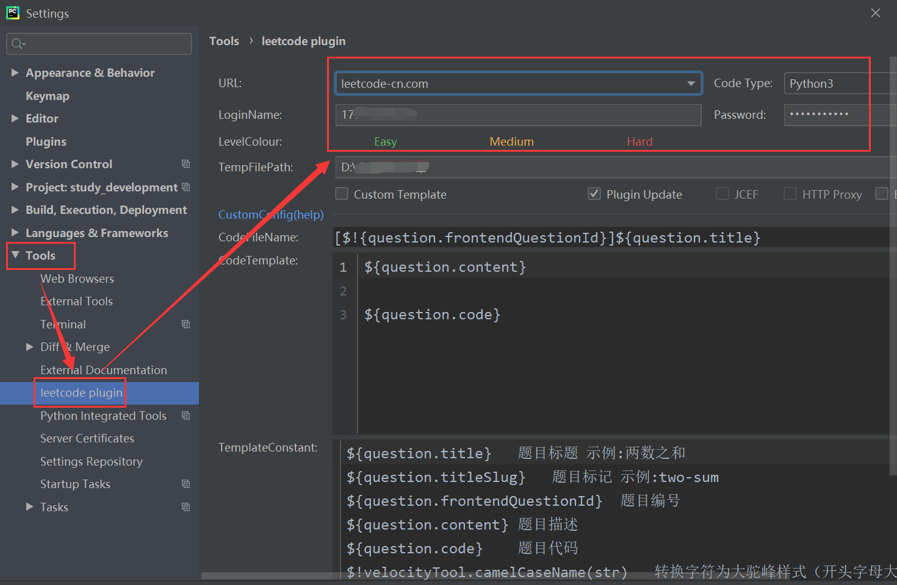Image resolution: width=897 pixels, height=585 pixels.
Task: Click the Password input field
Action: click(840, 115)
